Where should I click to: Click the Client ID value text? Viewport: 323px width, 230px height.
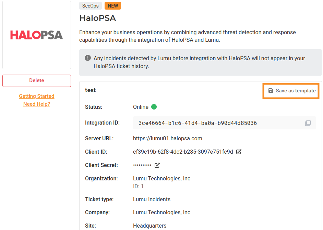[x=183, y=152]
